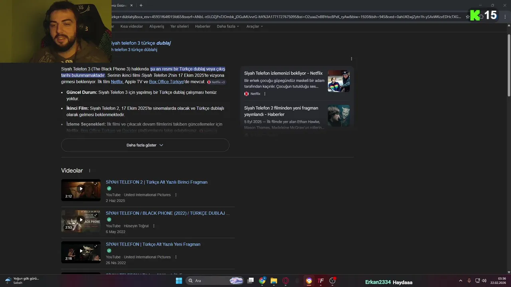
Task: Open the Windows Start menu
Action: [179, 281]
